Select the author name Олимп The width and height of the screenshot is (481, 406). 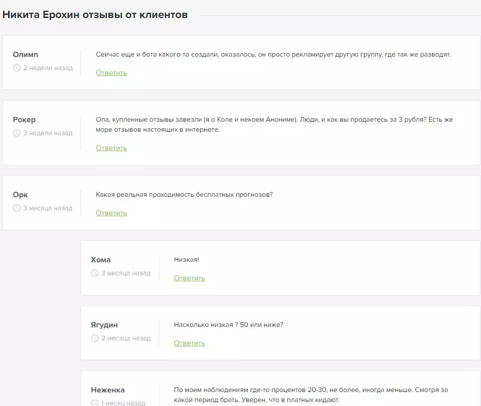[26, 55]
